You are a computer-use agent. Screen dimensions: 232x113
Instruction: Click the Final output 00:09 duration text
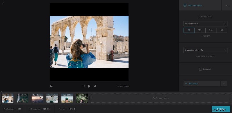(x=12, y=109)
